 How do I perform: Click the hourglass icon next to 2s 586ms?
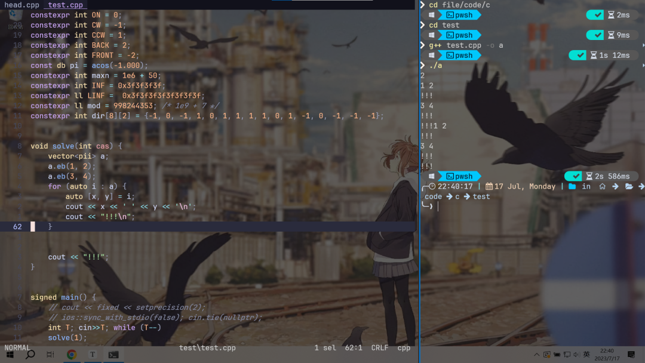point(589,176)
